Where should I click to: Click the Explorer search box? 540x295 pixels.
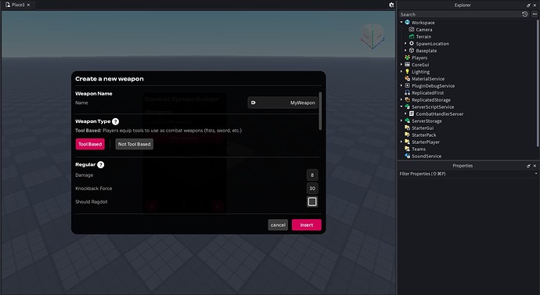point(459,14)
